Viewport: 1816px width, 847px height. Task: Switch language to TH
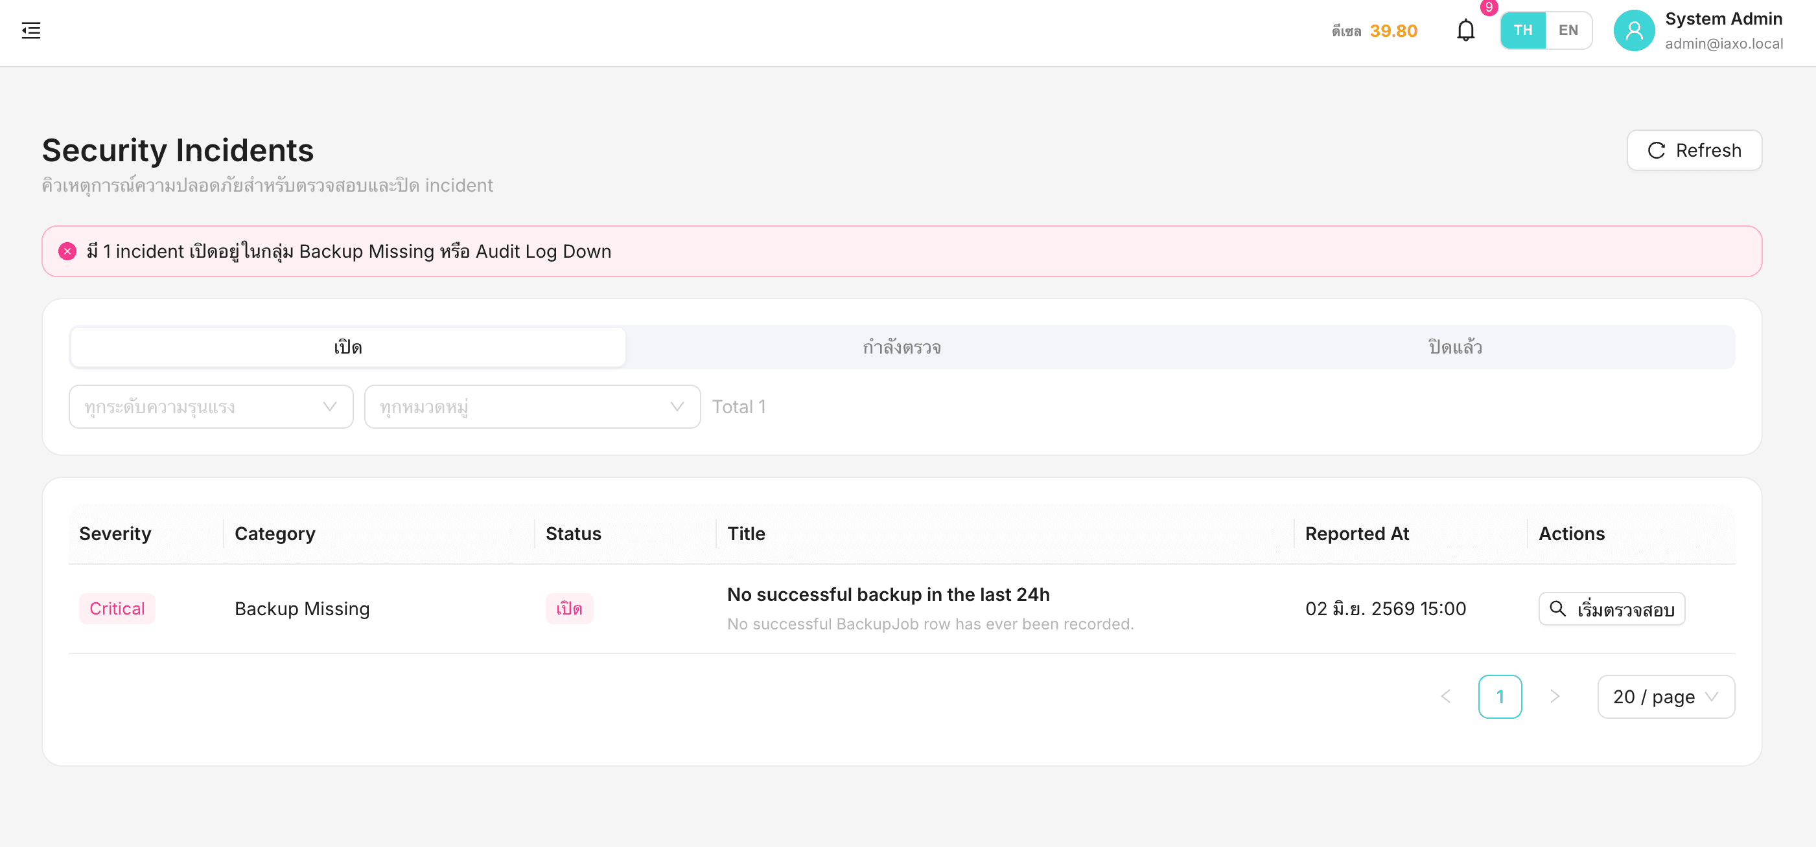click(x=1523, y=30)
